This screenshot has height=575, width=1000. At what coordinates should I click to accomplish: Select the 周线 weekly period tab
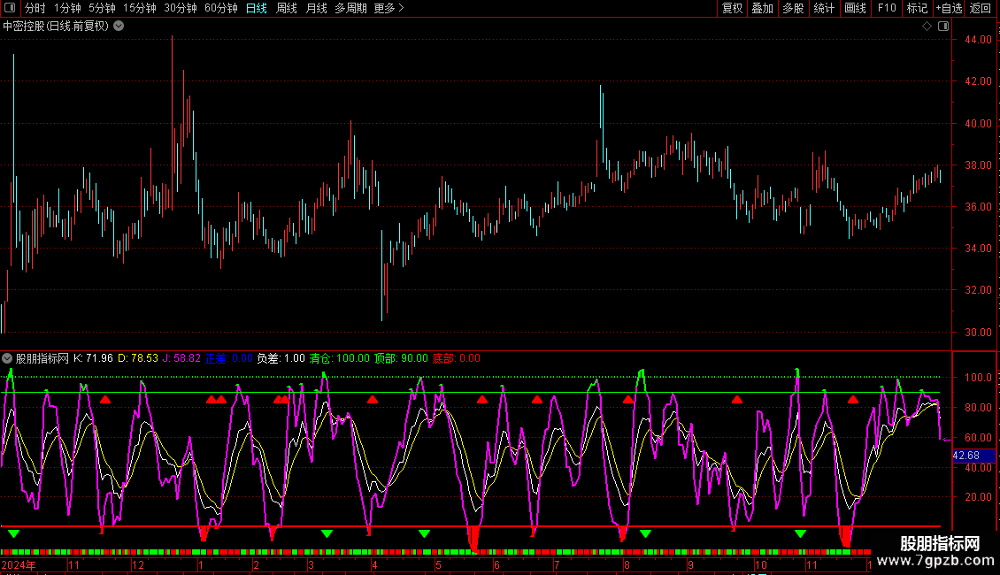pos(287,8)
